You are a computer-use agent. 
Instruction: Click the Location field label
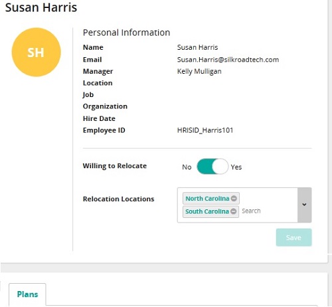point(98,83)
